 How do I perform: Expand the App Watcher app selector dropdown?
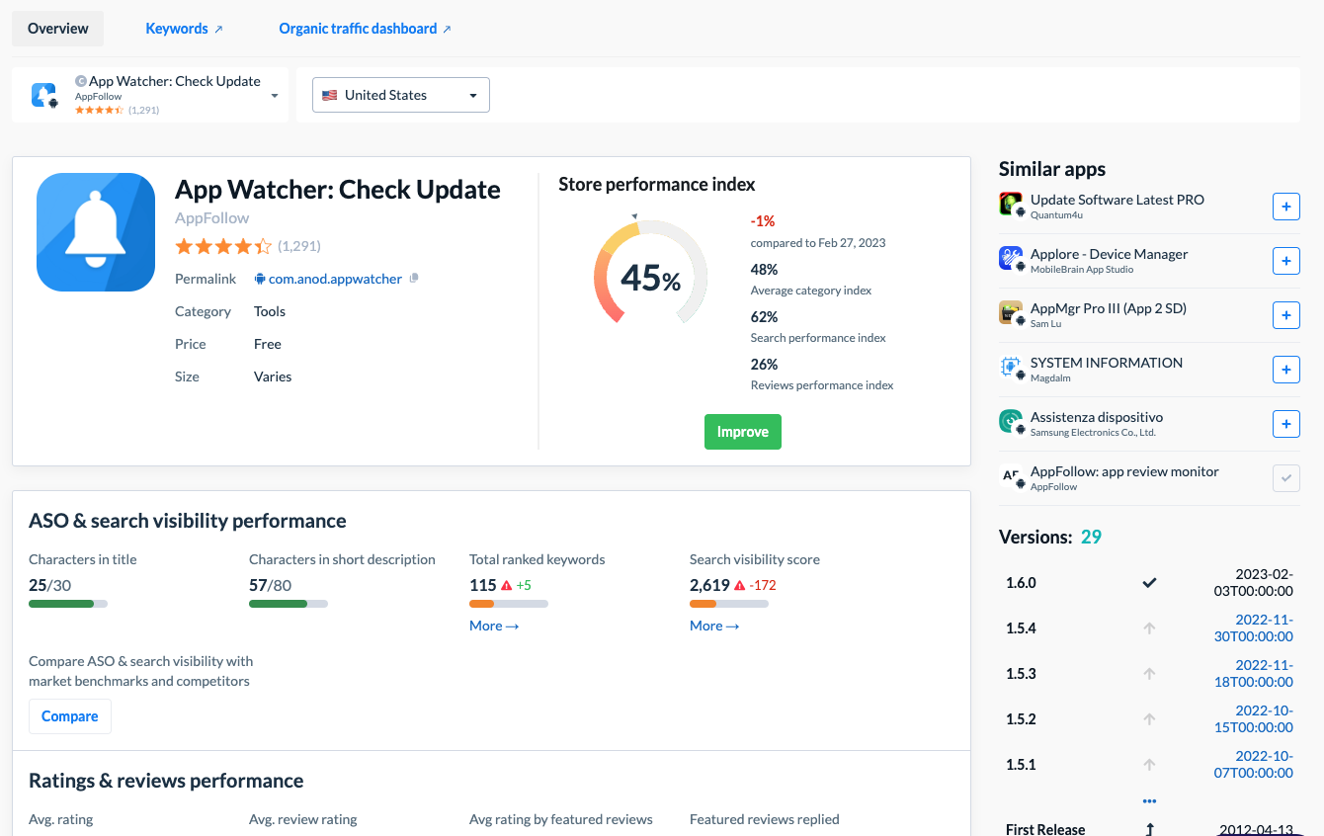(x=150, y=95)
